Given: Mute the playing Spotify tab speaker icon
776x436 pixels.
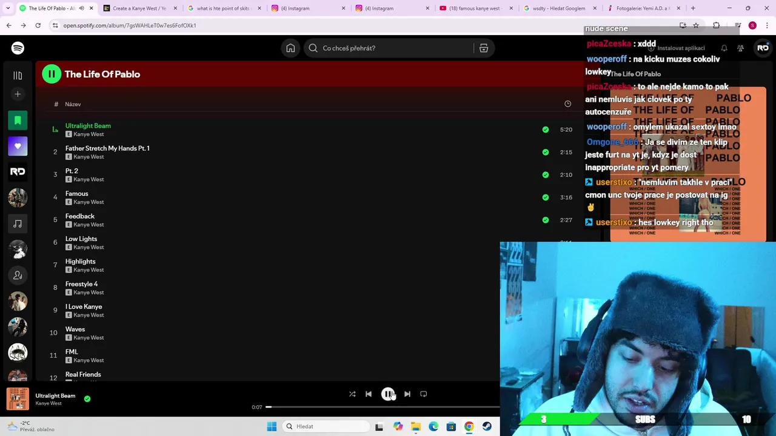Looking at the screenshot, I should 81,8.
